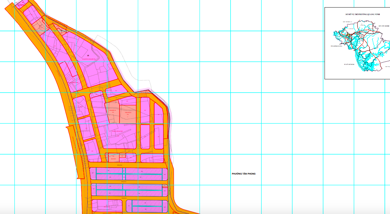Click the PHƯỜNG TÂN PHONG map label
This screenshot has width=390, height=214.
pos(243,174)
